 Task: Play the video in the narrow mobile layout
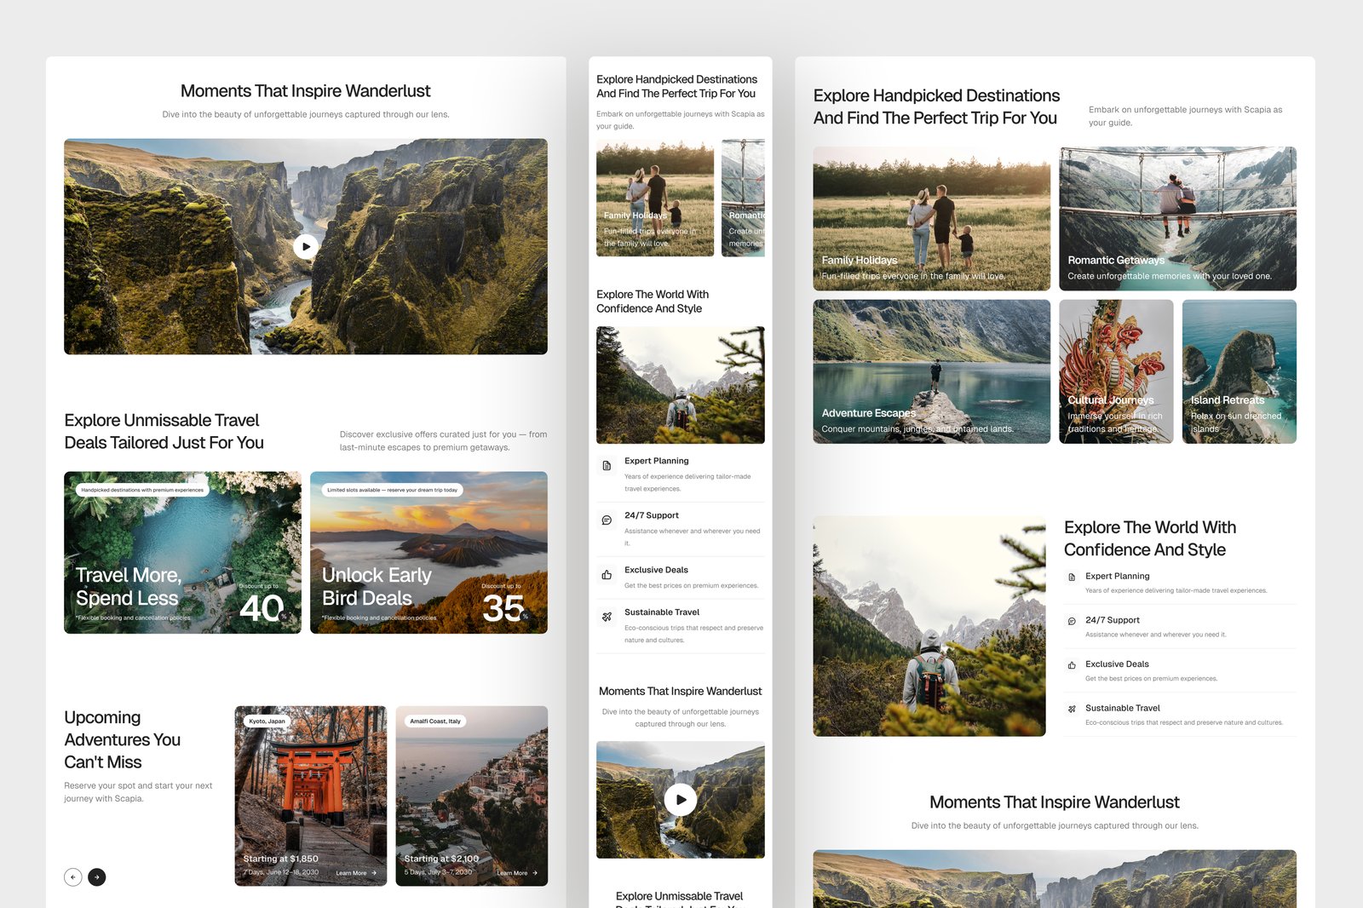[x=680, y=800]
